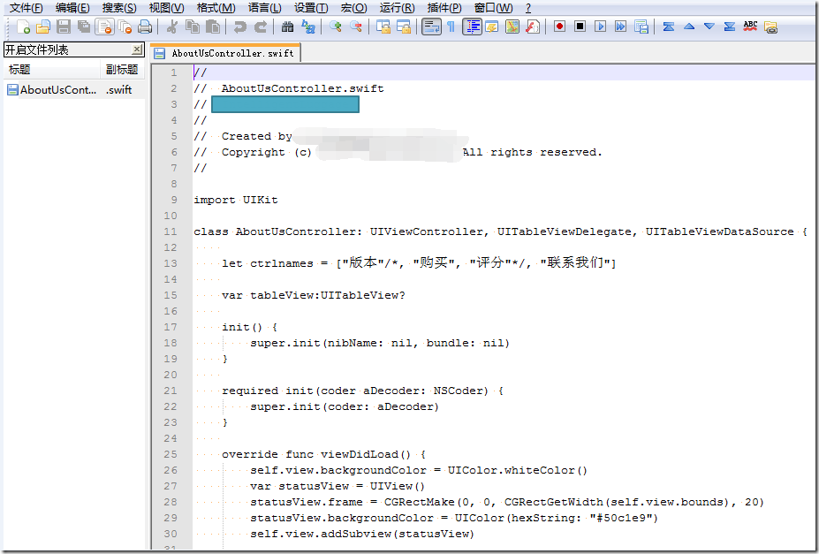Open the 文件(F) menu

pos(27,8)
